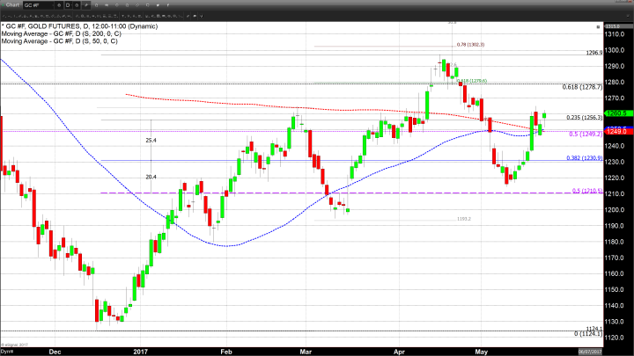
Task: Click 1290.0 on the price axis
Action: coord(615,66)
